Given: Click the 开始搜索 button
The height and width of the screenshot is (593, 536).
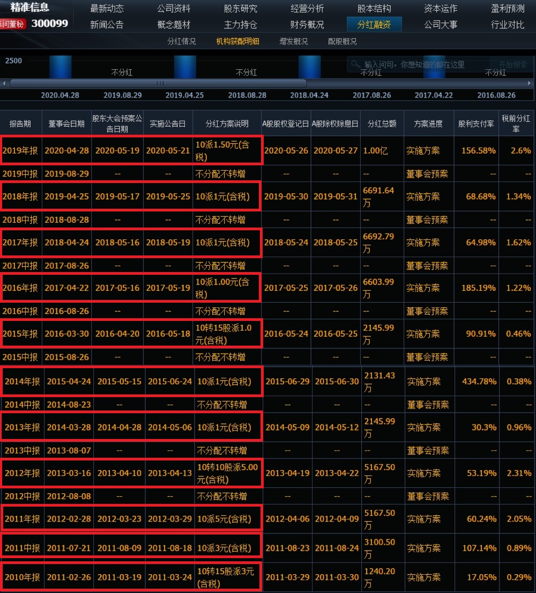Looking at the screenshot, I should pyautogui.click(x=512, y=64).
